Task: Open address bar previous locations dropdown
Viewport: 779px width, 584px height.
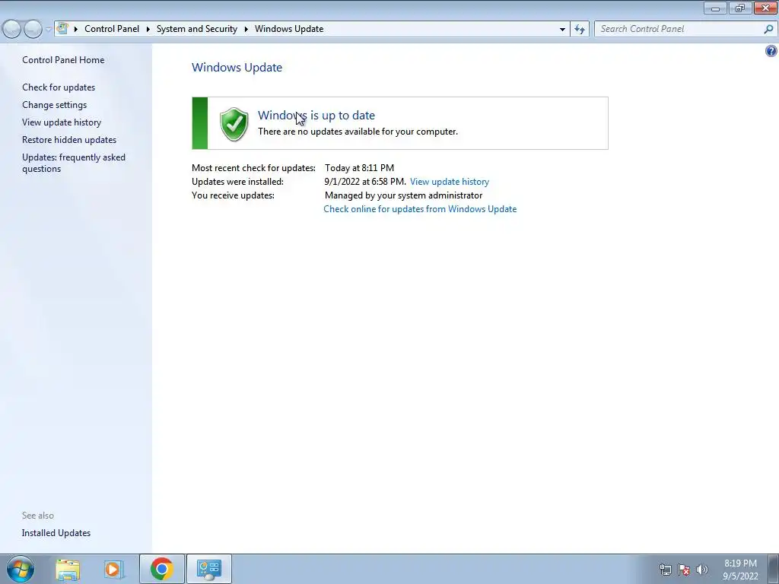Action: click(562, 29)
